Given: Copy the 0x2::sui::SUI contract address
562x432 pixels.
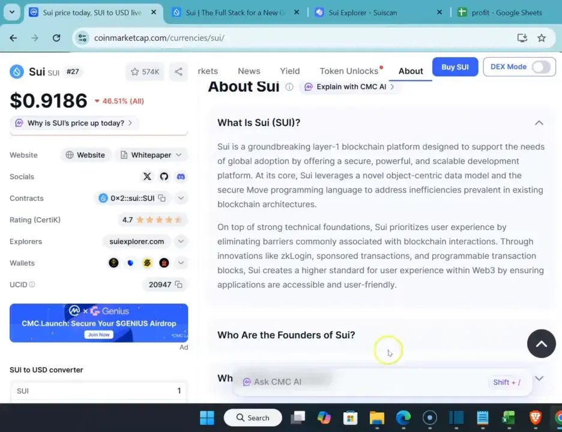Looking at the screenshot, I should (x=162, y=198).
